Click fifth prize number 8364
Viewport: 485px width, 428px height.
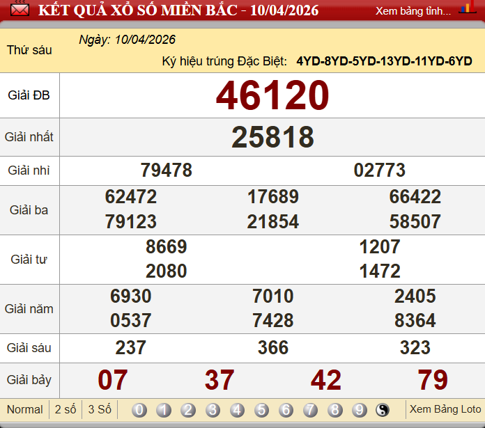click(x=415, y=320)
